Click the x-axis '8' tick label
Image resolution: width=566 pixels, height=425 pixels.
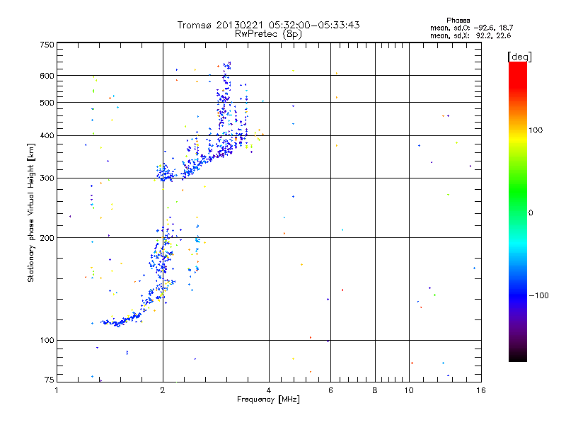375,391
